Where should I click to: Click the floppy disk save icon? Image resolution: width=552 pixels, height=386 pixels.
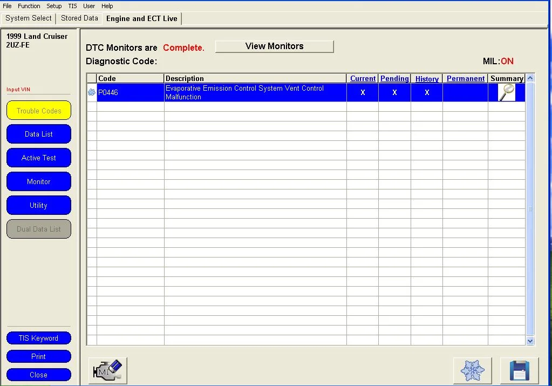pyautogui.click(x=519, y=370)
